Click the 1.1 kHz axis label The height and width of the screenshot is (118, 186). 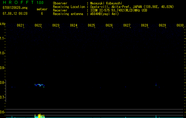click(2, 38)
